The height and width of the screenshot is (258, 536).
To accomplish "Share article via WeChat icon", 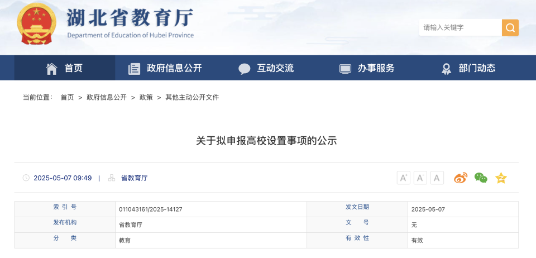I will (x=481, y=178).
